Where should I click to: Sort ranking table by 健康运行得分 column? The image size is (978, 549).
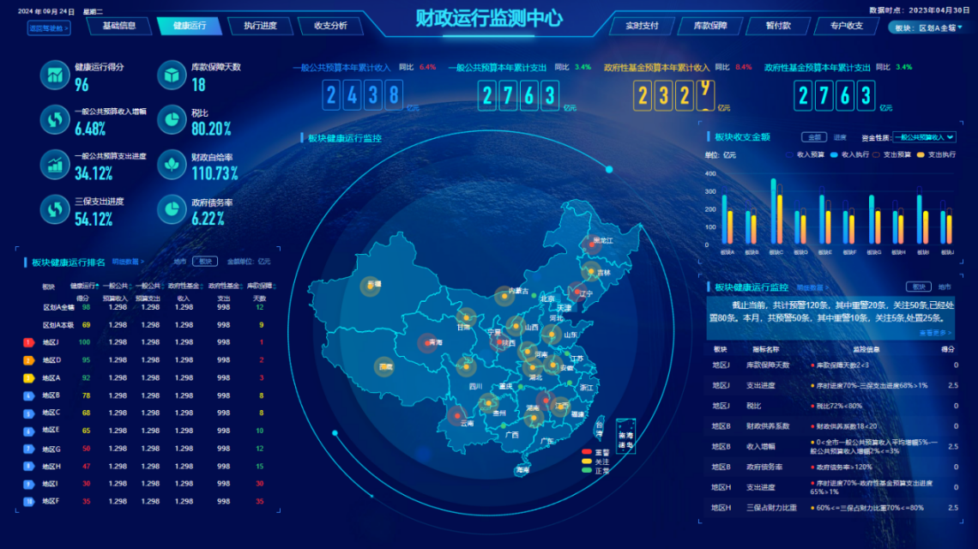click(x=85, y=286)
